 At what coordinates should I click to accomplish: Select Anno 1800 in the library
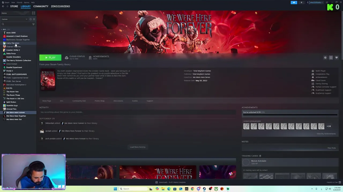coord(11,33)
